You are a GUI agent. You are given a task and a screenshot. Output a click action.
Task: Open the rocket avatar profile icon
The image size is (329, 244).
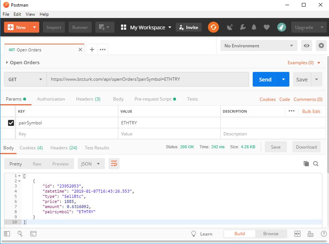[281, 27]
